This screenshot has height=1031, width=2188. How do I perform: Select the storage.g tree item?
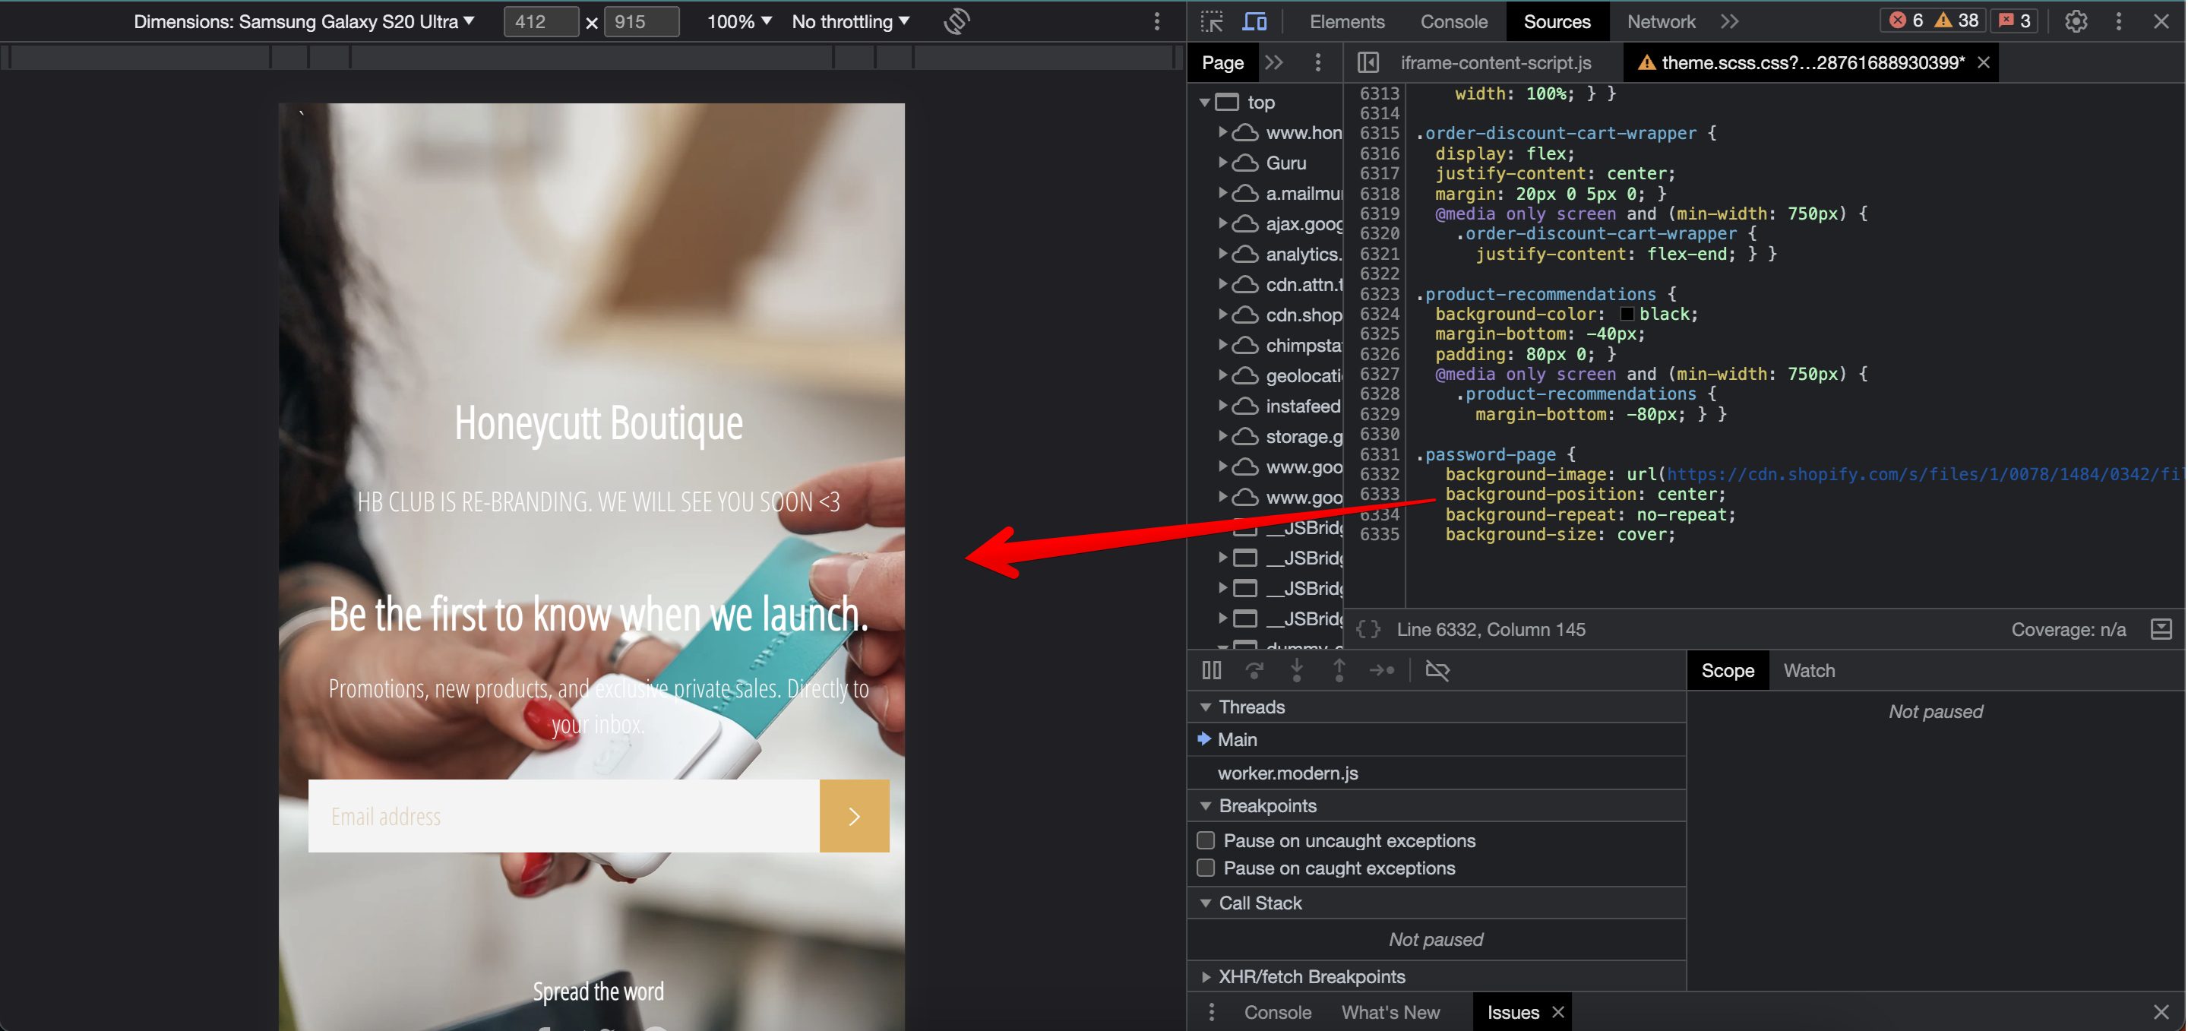(x=1303, y=437)
